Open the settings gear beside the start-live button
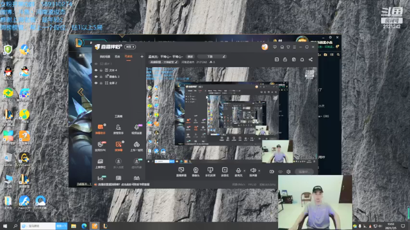 [288, 172]
